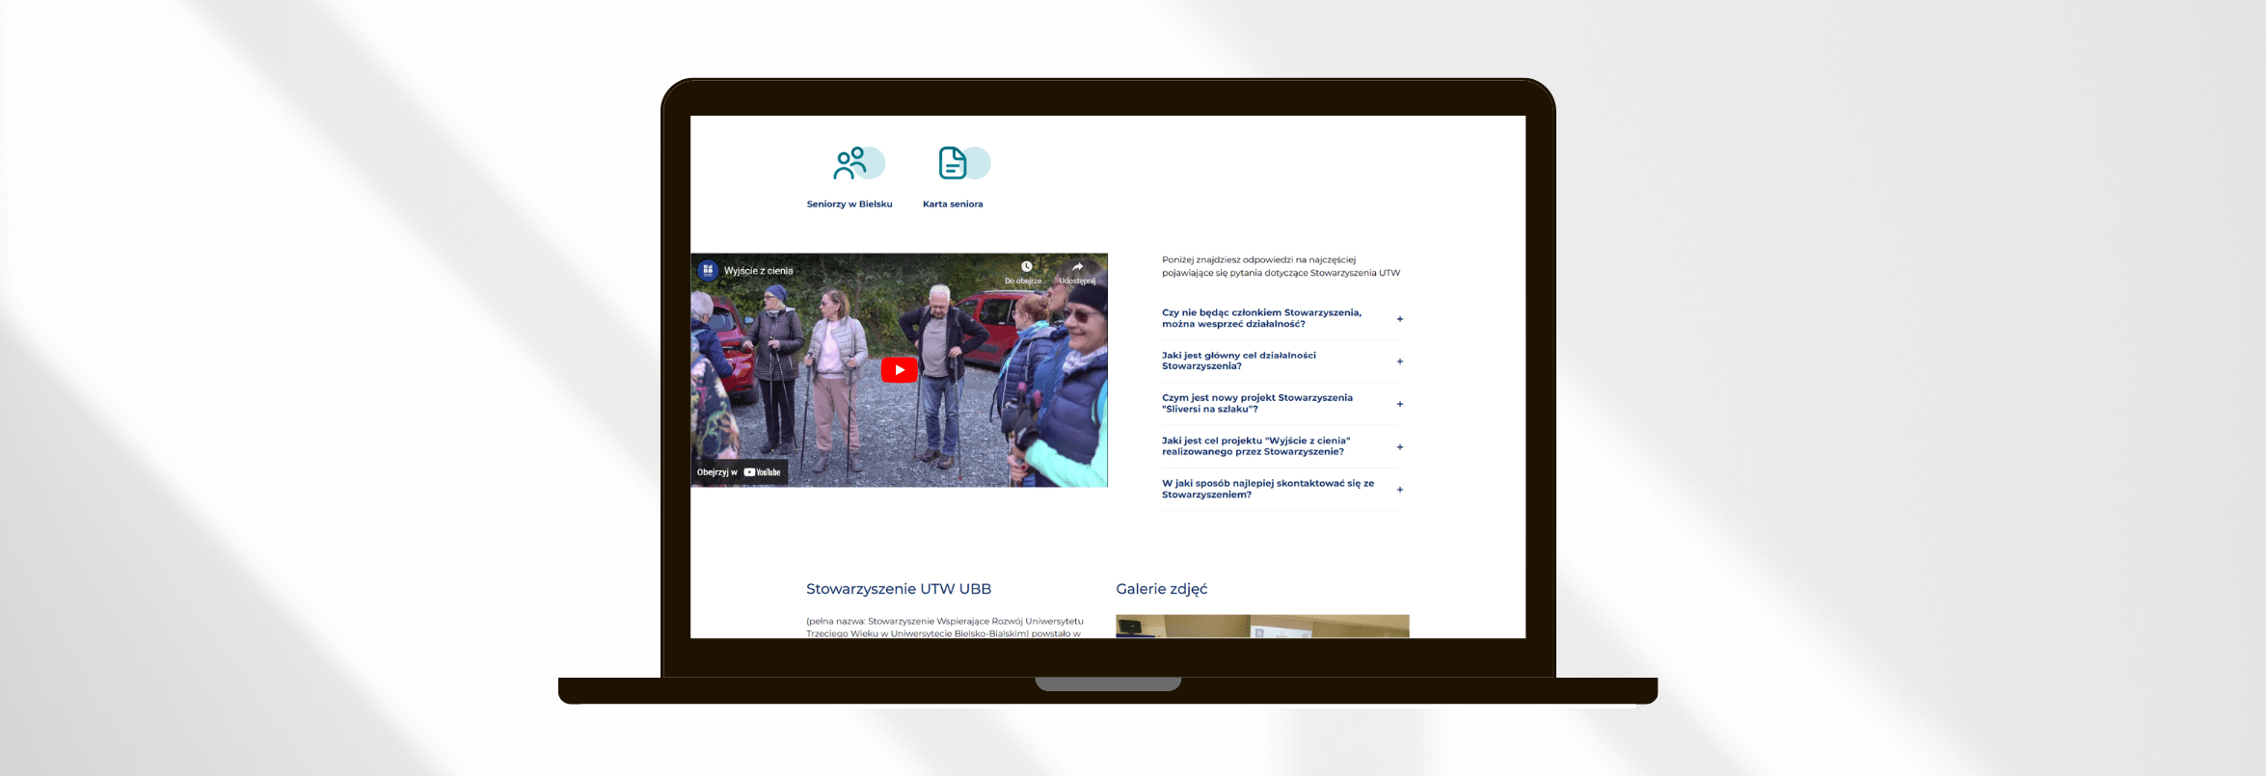Open the Karta seniora document icon

(x=963, y=163)
